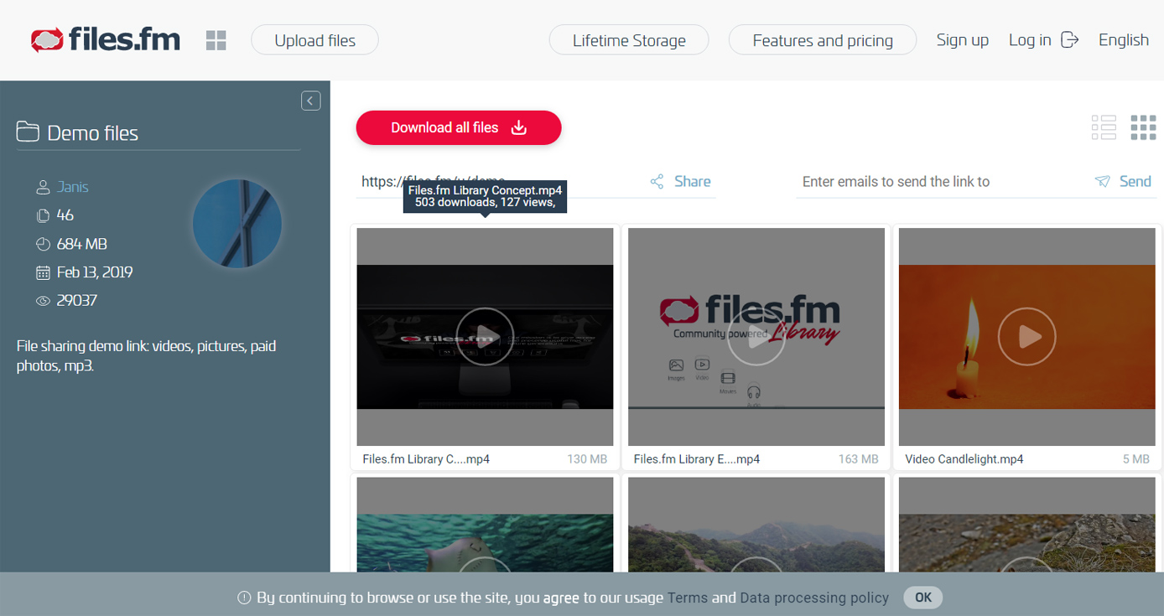1164x616 pixels.
Task: Click the file count icon beside 46
Action: click(43, 215)
